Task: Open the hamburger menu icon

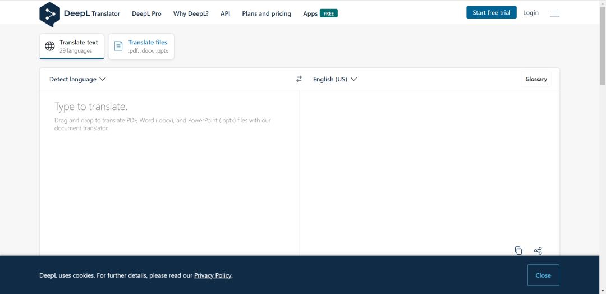Action: coord(554,13)
